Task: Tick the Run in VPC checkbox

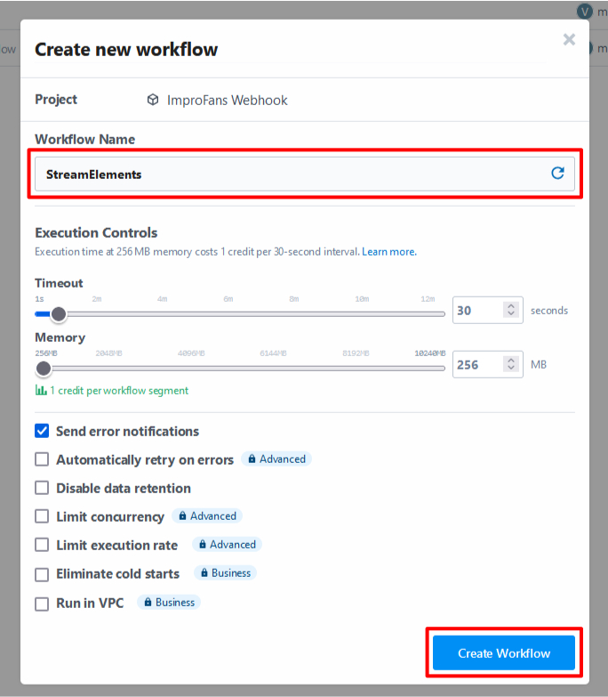Action: coord(42,604)
